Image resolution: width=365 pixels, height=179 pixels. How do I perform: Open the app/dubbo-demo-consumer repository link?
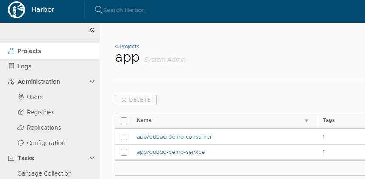(174, 137)
